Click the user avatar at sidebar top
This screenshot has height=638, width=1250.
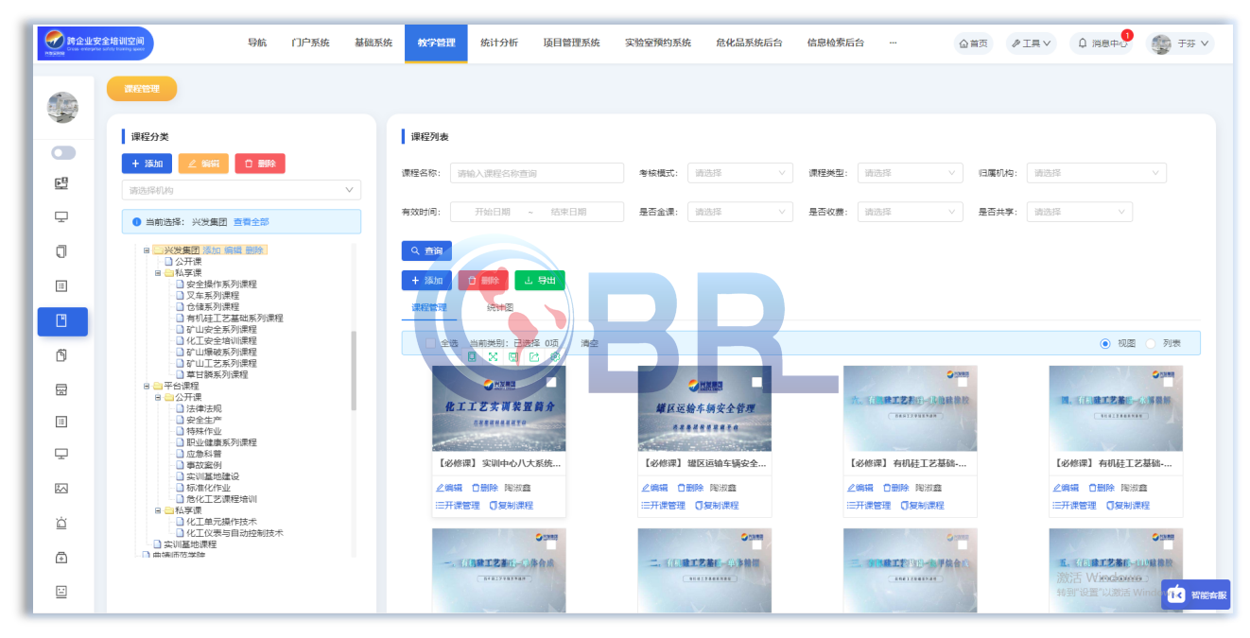pyautogui.click(x=62, y=108)
